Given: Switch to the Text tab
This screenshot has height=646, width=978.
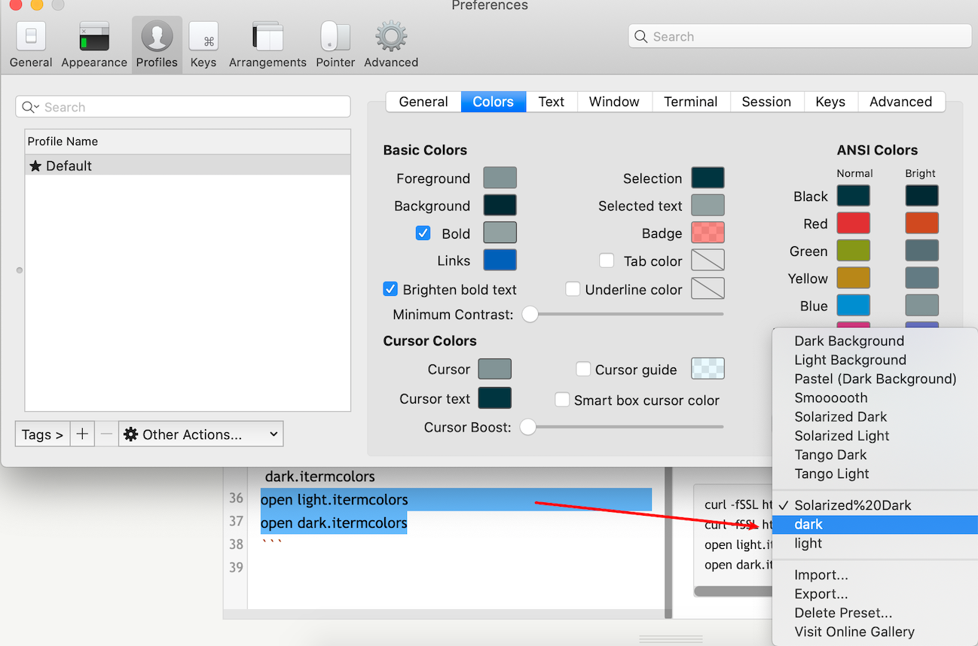Looking at the screenshot, I should coord(552,102).
